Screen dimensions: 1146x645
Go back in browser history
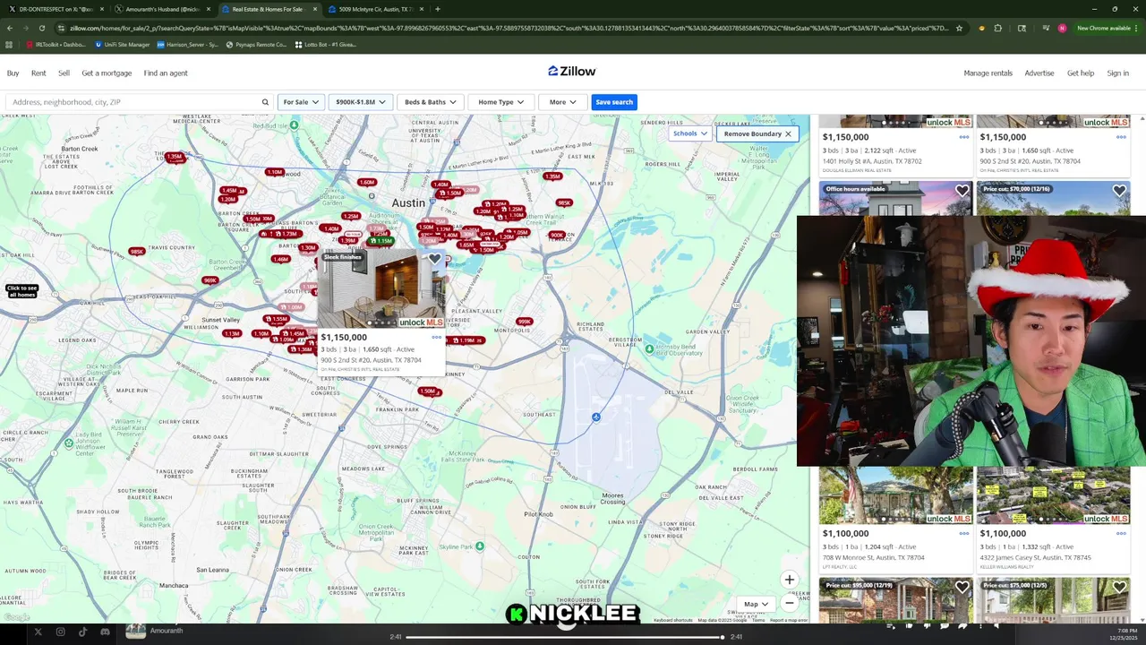coord(10,28)
